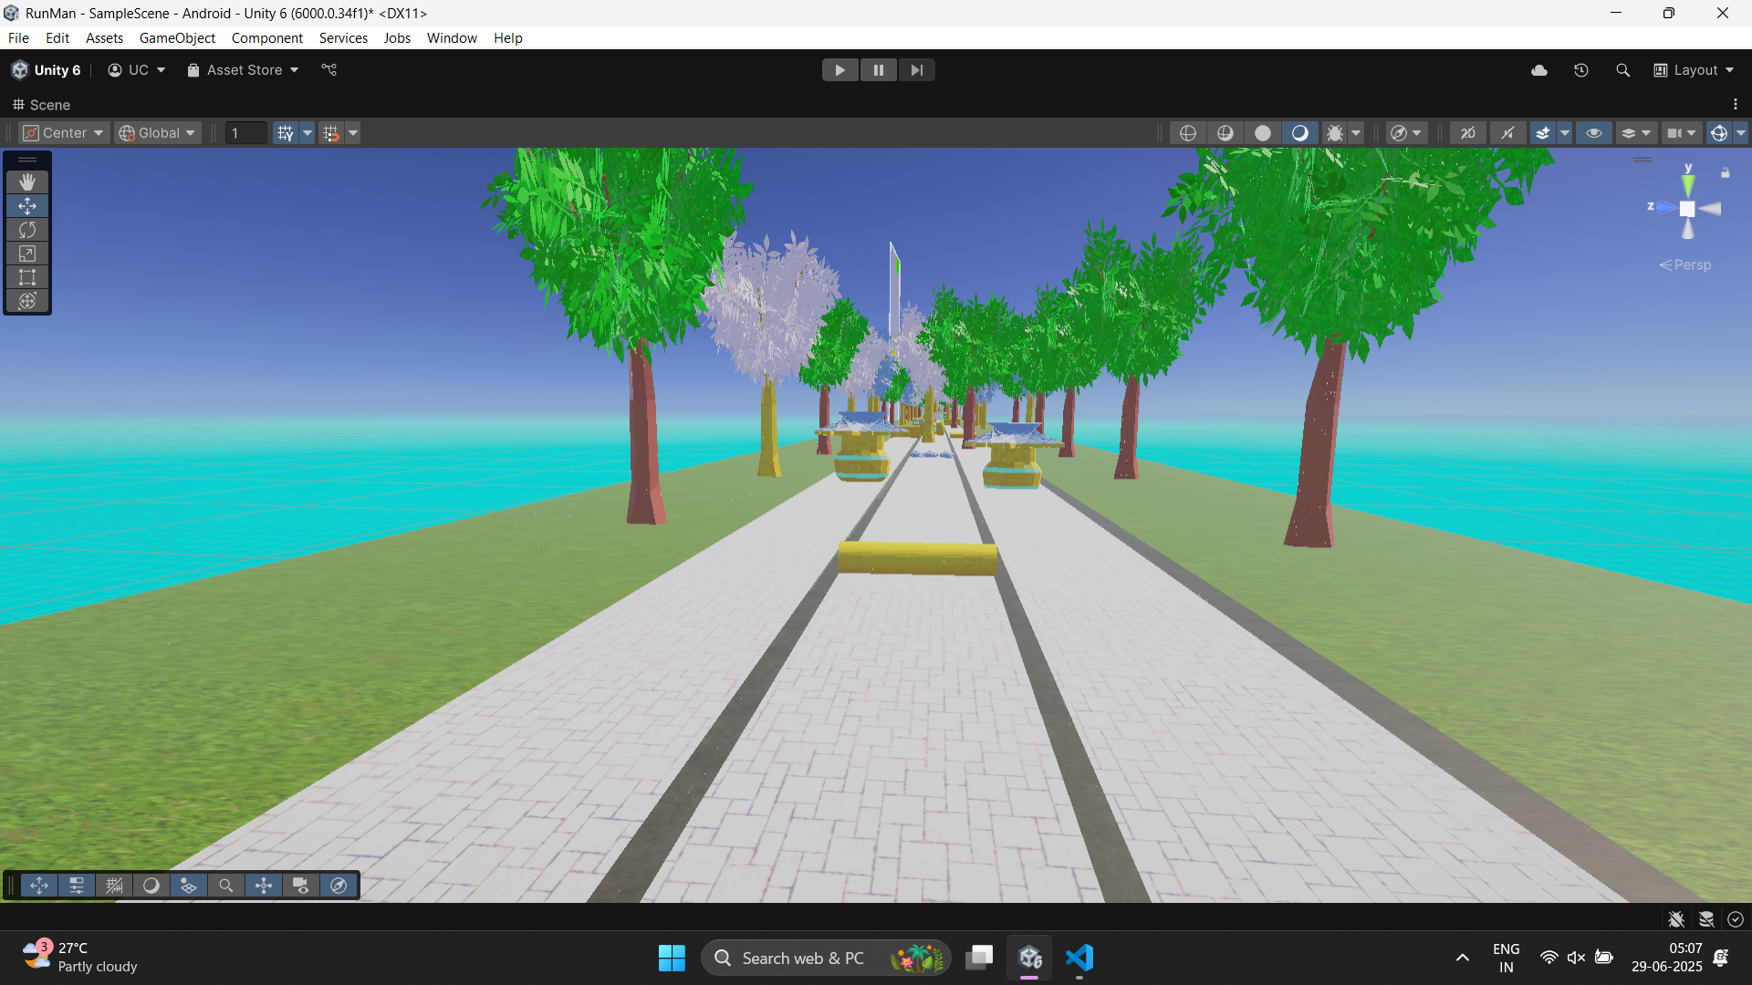Toggle scene audio mute
The width and height of the screenshot is (1752, 985).
coord(1507,133)
